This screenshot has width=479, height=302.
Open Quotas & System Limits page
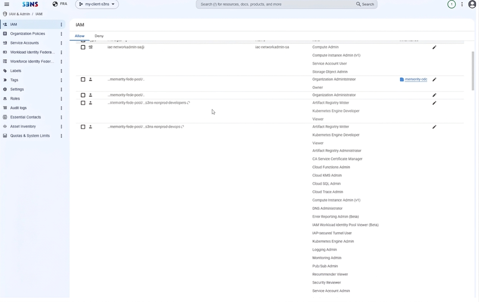[x=29, y=136]
